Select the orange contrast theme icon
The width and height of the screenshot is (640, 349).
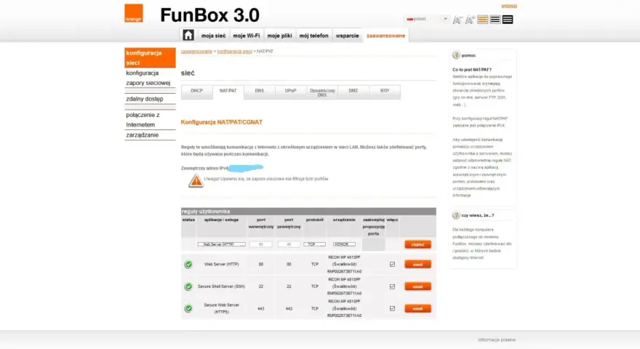pos(483,20)
